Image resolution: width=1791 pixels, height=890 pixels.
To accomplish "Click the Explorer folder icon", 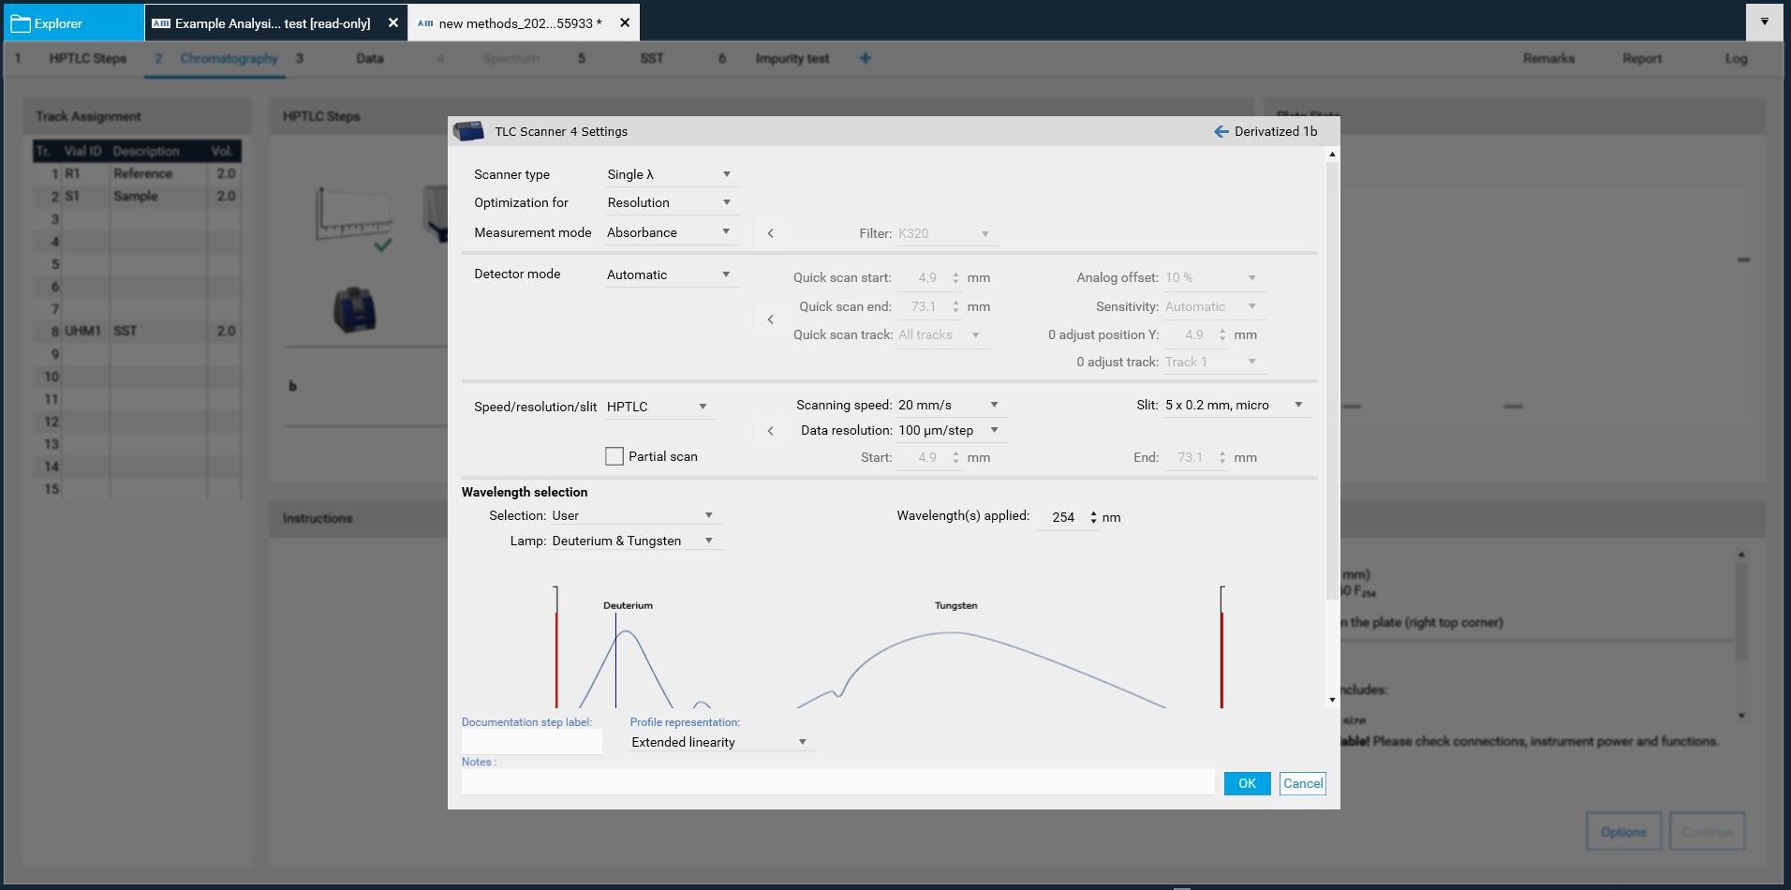I will click(21, 23).
